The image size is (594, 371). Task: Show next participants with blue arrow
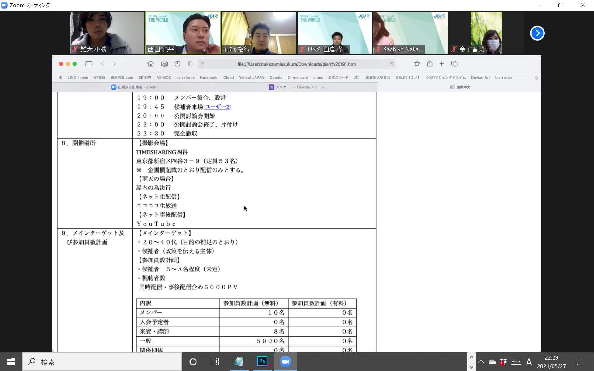pos(537,33)
